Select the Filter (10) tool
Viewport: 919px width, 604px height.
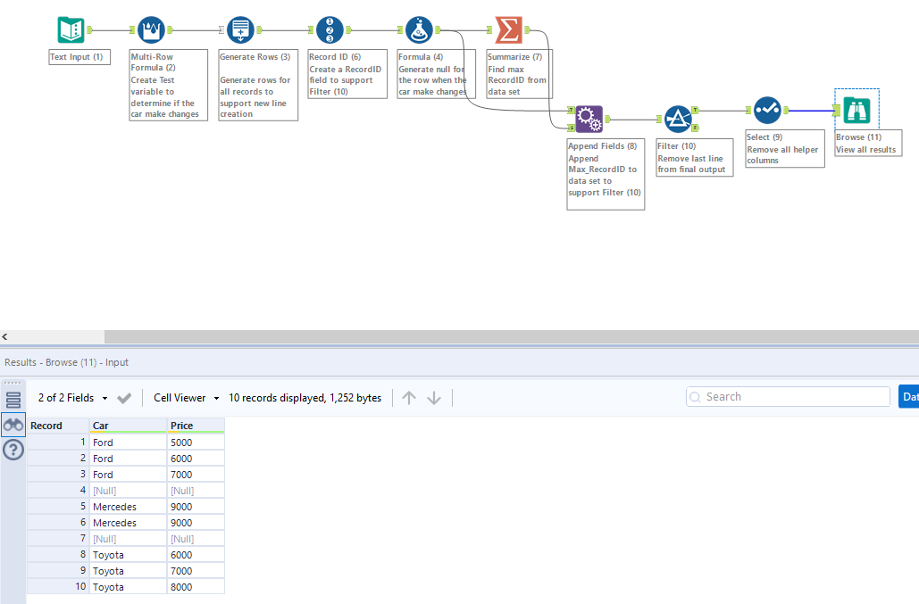click(678, 118)
